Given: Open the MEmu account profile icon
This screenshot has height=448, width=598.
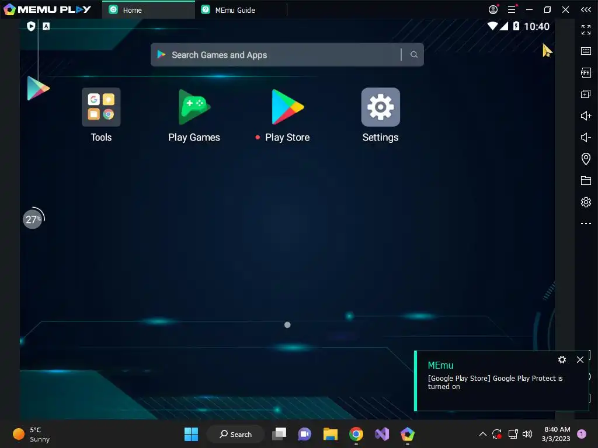Looking at the screenshot, I should tap(493, 9).
